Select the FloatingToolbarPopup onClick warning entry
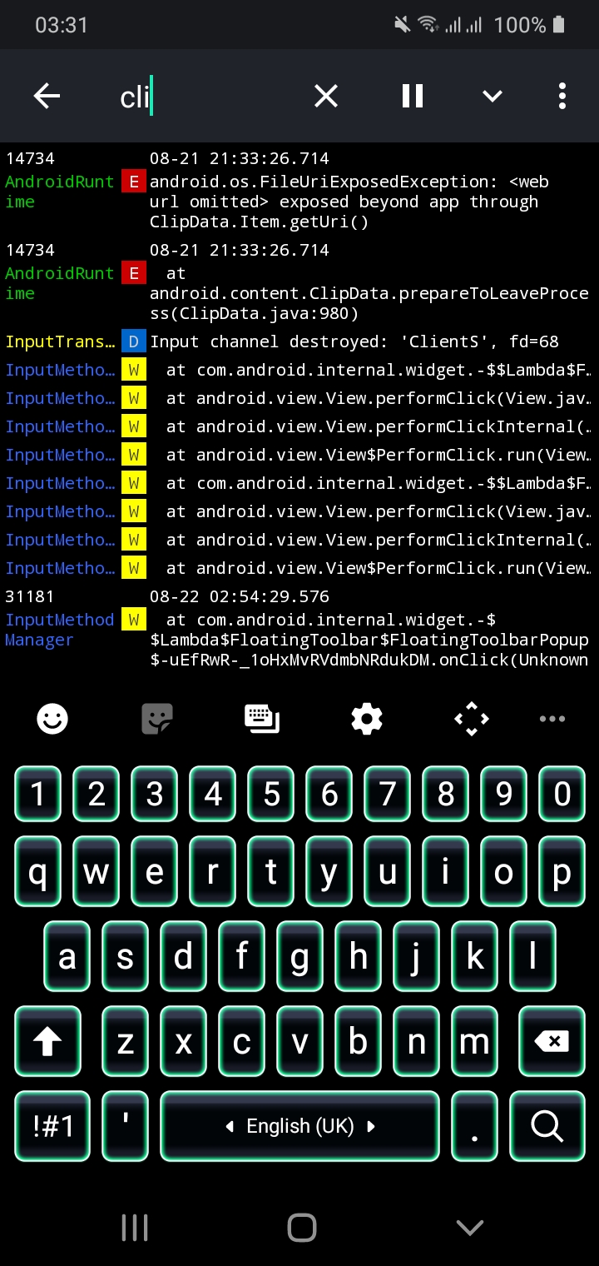Image resolution: width=599 pixels, height=1266 pixels. pyautogui.click(x=299, y=629)
